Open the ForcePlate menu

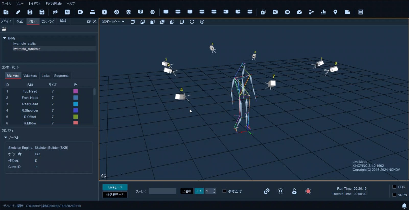54,3
